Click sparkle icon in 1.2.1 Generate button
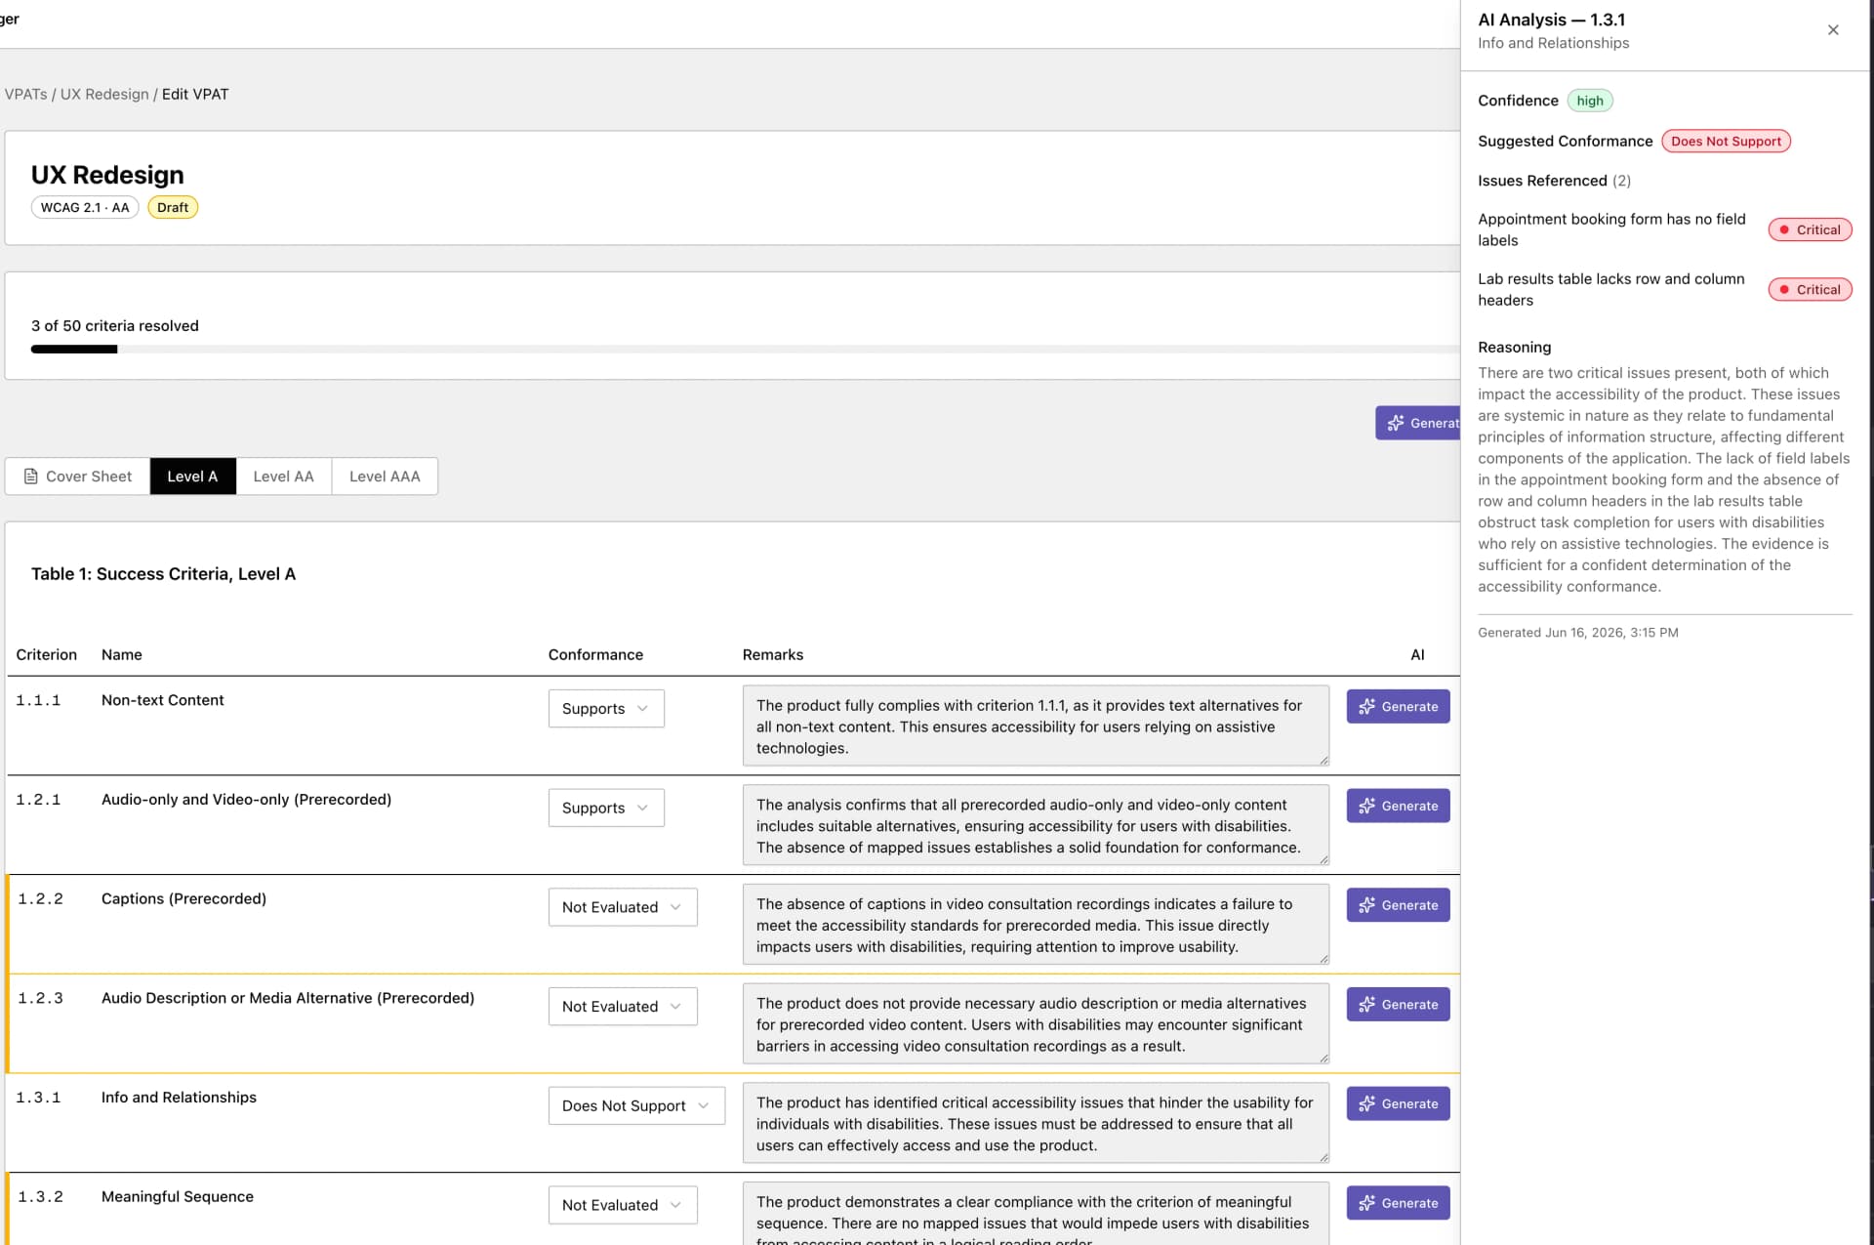Viewport: 1874px width, 1245px height. [x=1366, y=807]
